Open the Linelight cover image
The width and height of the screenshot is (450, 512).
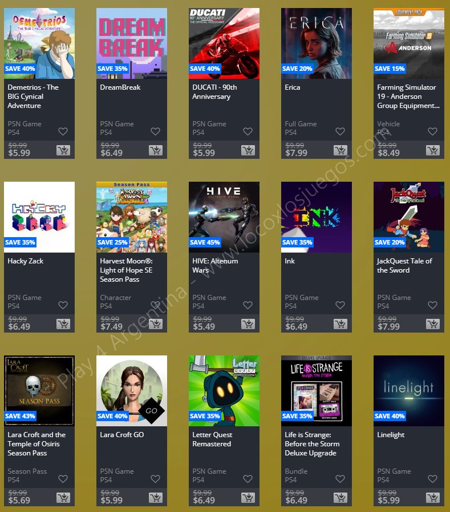[x=409, y=391]
